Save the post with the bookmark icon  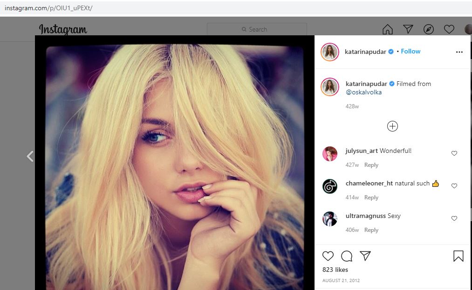(x=458, y=256)
